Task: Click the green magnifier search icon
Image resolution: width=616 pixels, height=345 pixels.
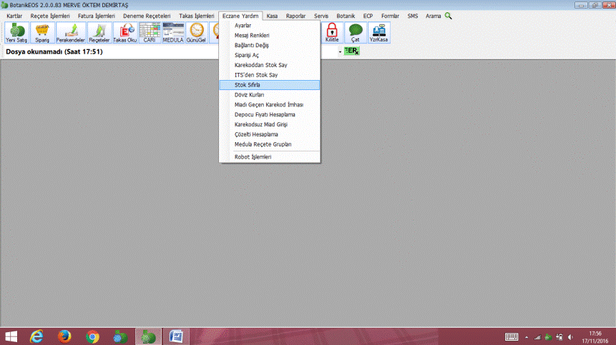Action: pos(449,15)
